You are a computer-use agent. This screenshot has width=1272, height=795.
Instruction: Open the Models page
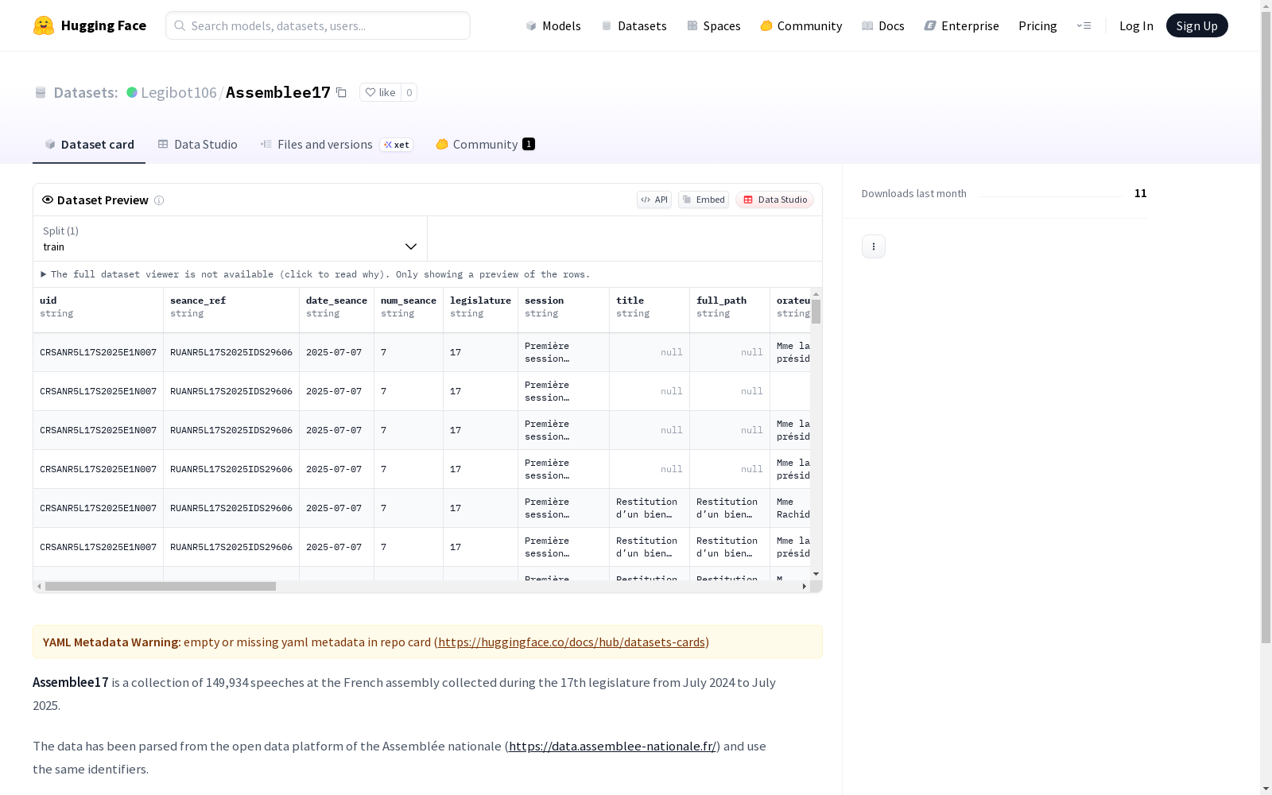coord(553,25)
